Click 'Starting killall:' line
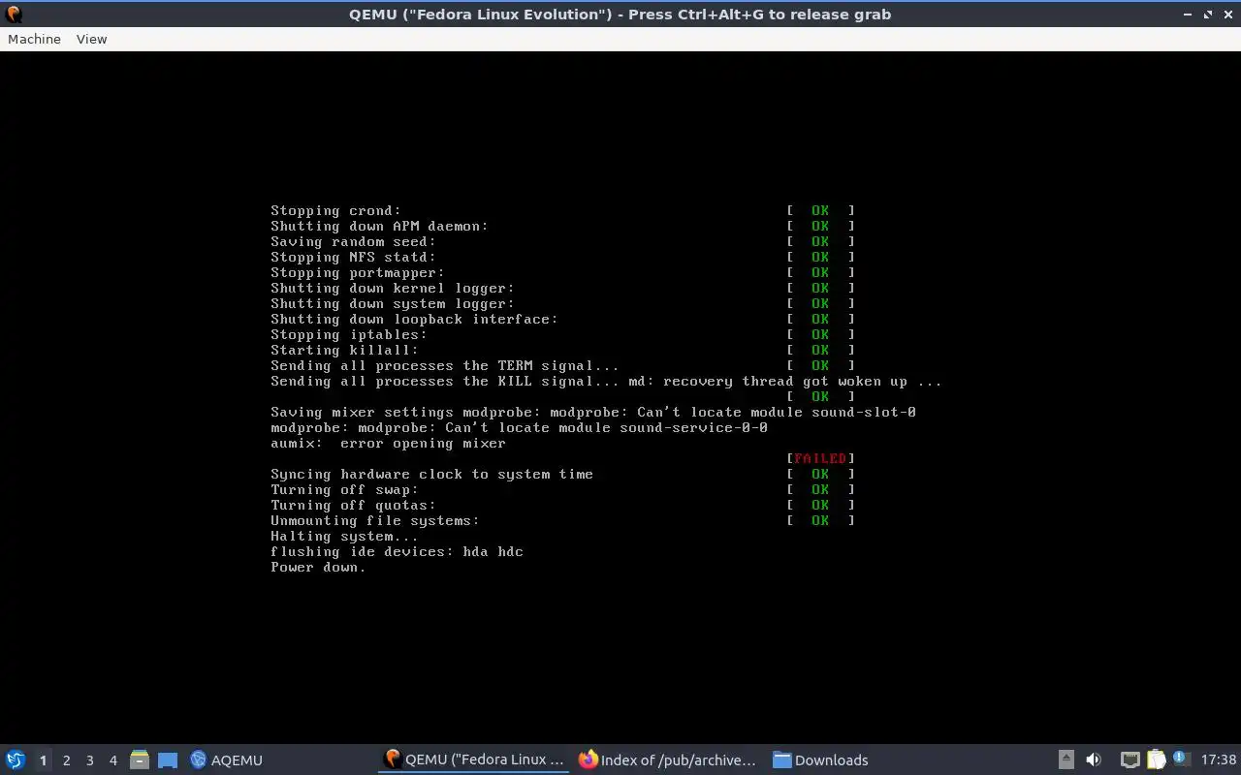Screen dimensions: 1241x775 click(x=344, y=350)
